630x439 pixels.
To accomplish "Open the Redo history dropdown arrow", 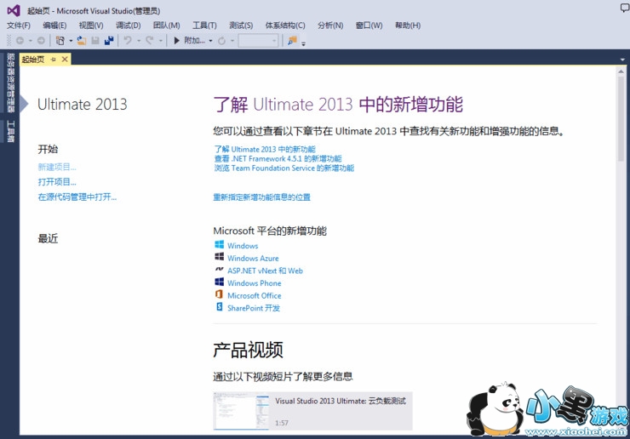I will click(160, 41).
